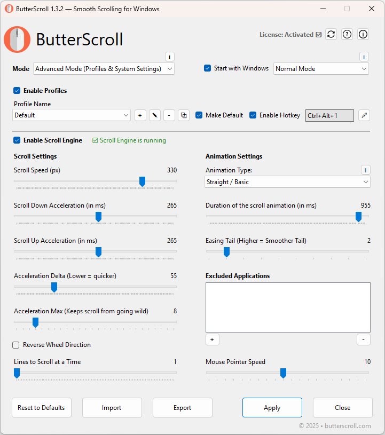Remove excluded application with minus button
Screen dimensions: 385x435
(x=363, y=339)
